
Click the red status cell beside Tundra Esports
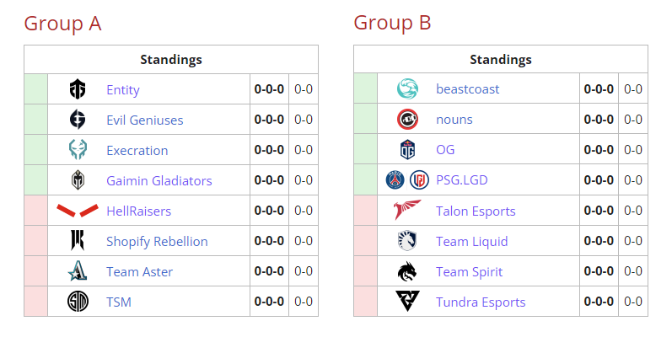(x=365, y=302)
